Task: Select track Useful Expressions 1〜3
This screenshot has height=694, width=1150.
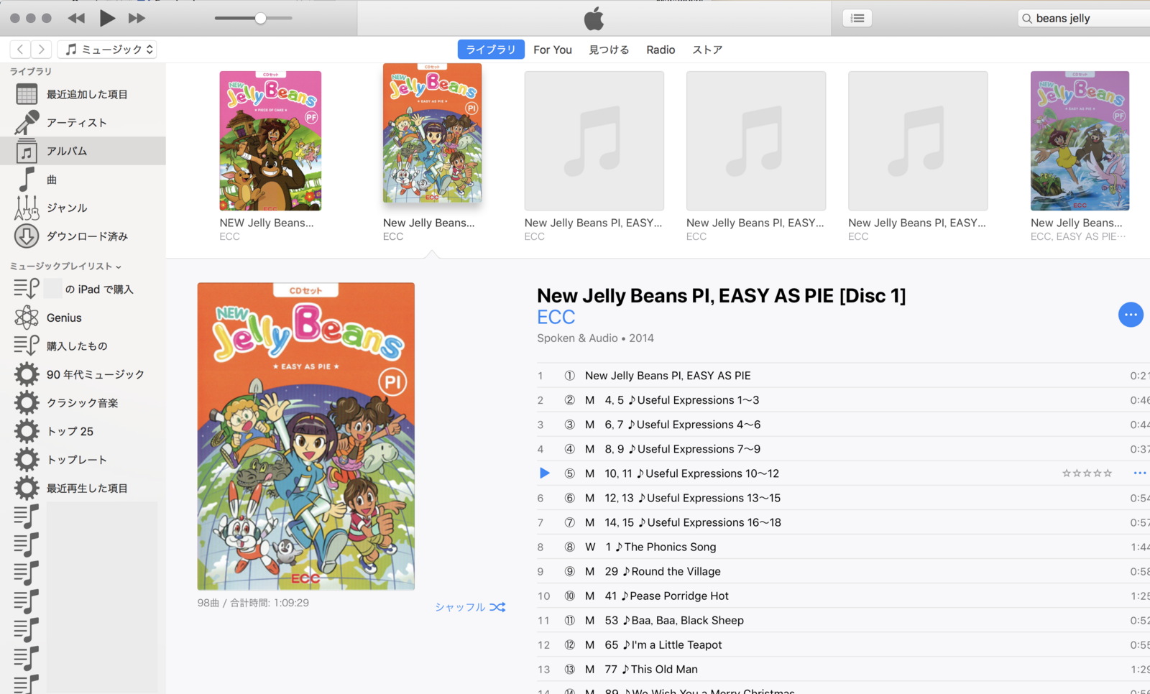Action: 843,400
